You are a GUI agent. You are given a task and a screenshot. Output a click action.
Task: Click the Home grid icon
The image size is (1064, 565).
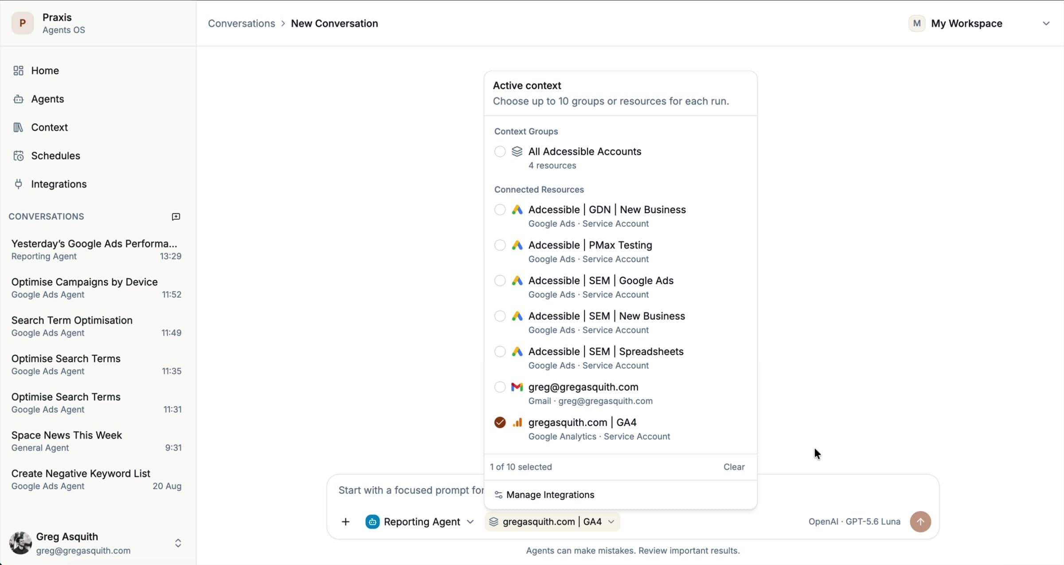pyautogui.click(x=18, y=71)
